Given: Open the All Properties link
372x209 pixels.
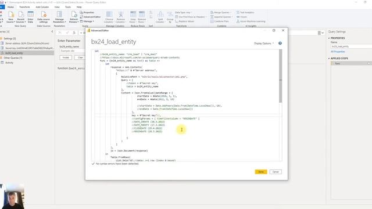Looking at the screenshot, I should [338, 52].
